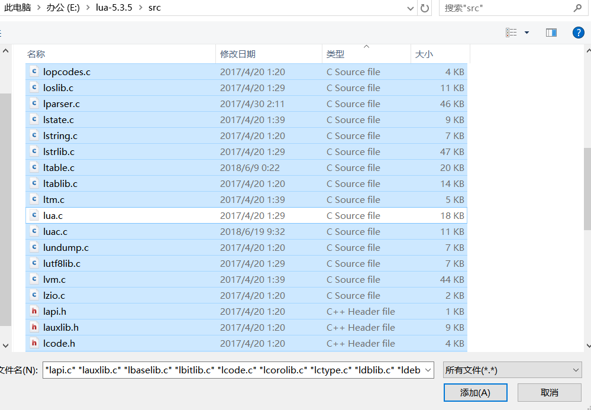Click the loslib.c file icon
This screenshot has width=591, height=410.
pos(34,88)
